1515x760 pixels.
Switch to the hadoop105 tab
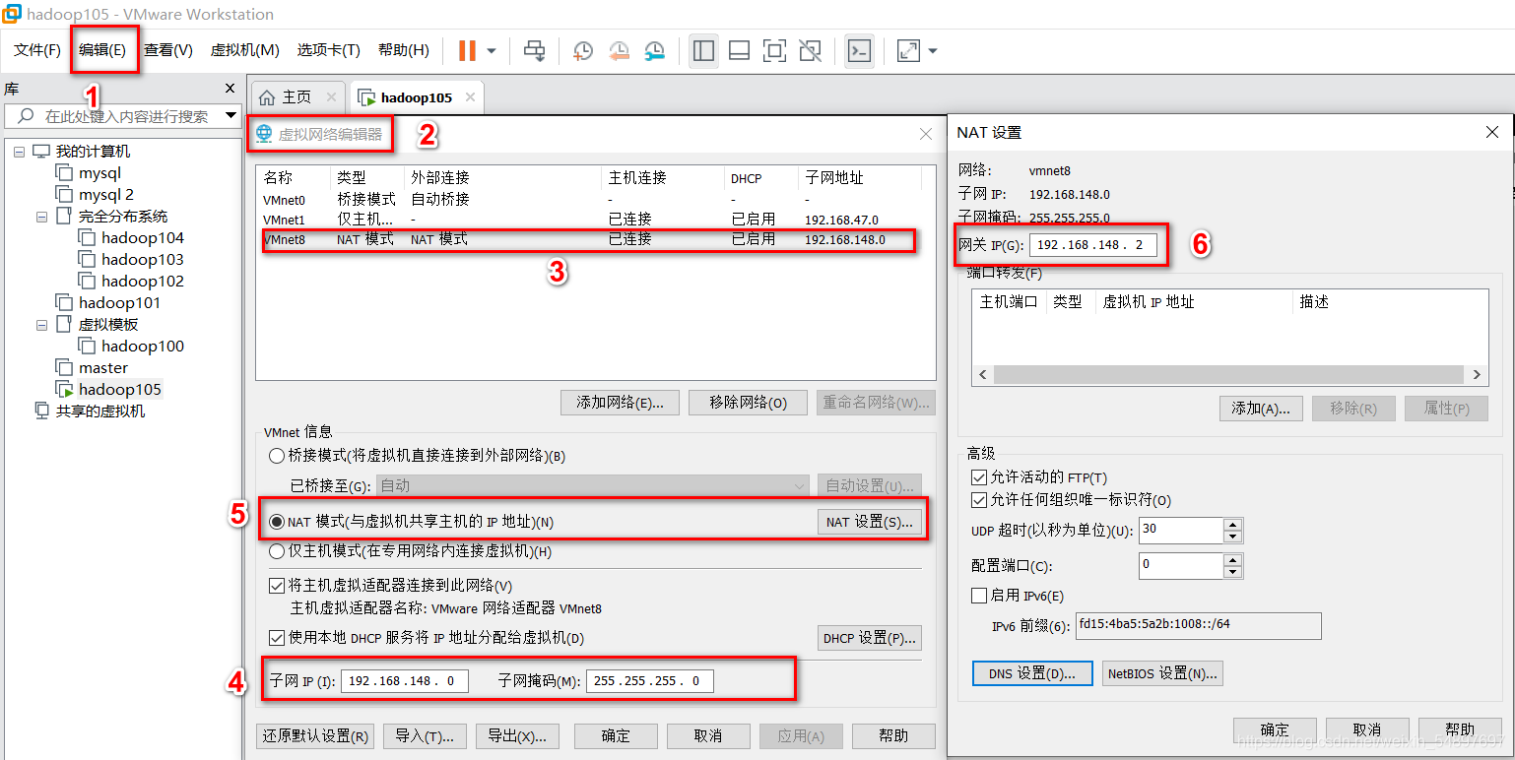[x=417, y=97]
